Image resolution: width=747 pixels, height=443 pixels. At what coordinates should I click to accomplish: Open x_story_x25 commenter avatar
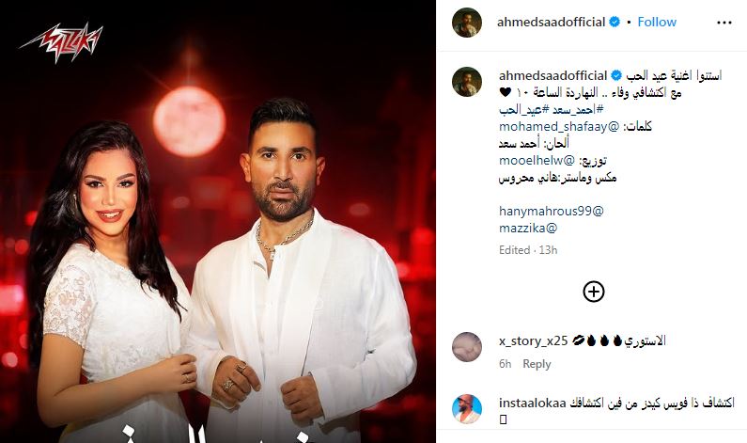coord(467,347)
